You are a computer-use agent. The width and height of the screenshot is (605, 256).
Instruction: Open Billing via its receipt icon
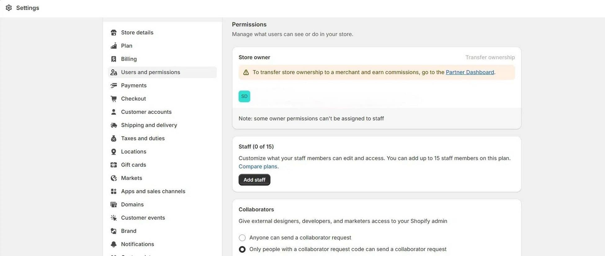click(x=114, y=59)
